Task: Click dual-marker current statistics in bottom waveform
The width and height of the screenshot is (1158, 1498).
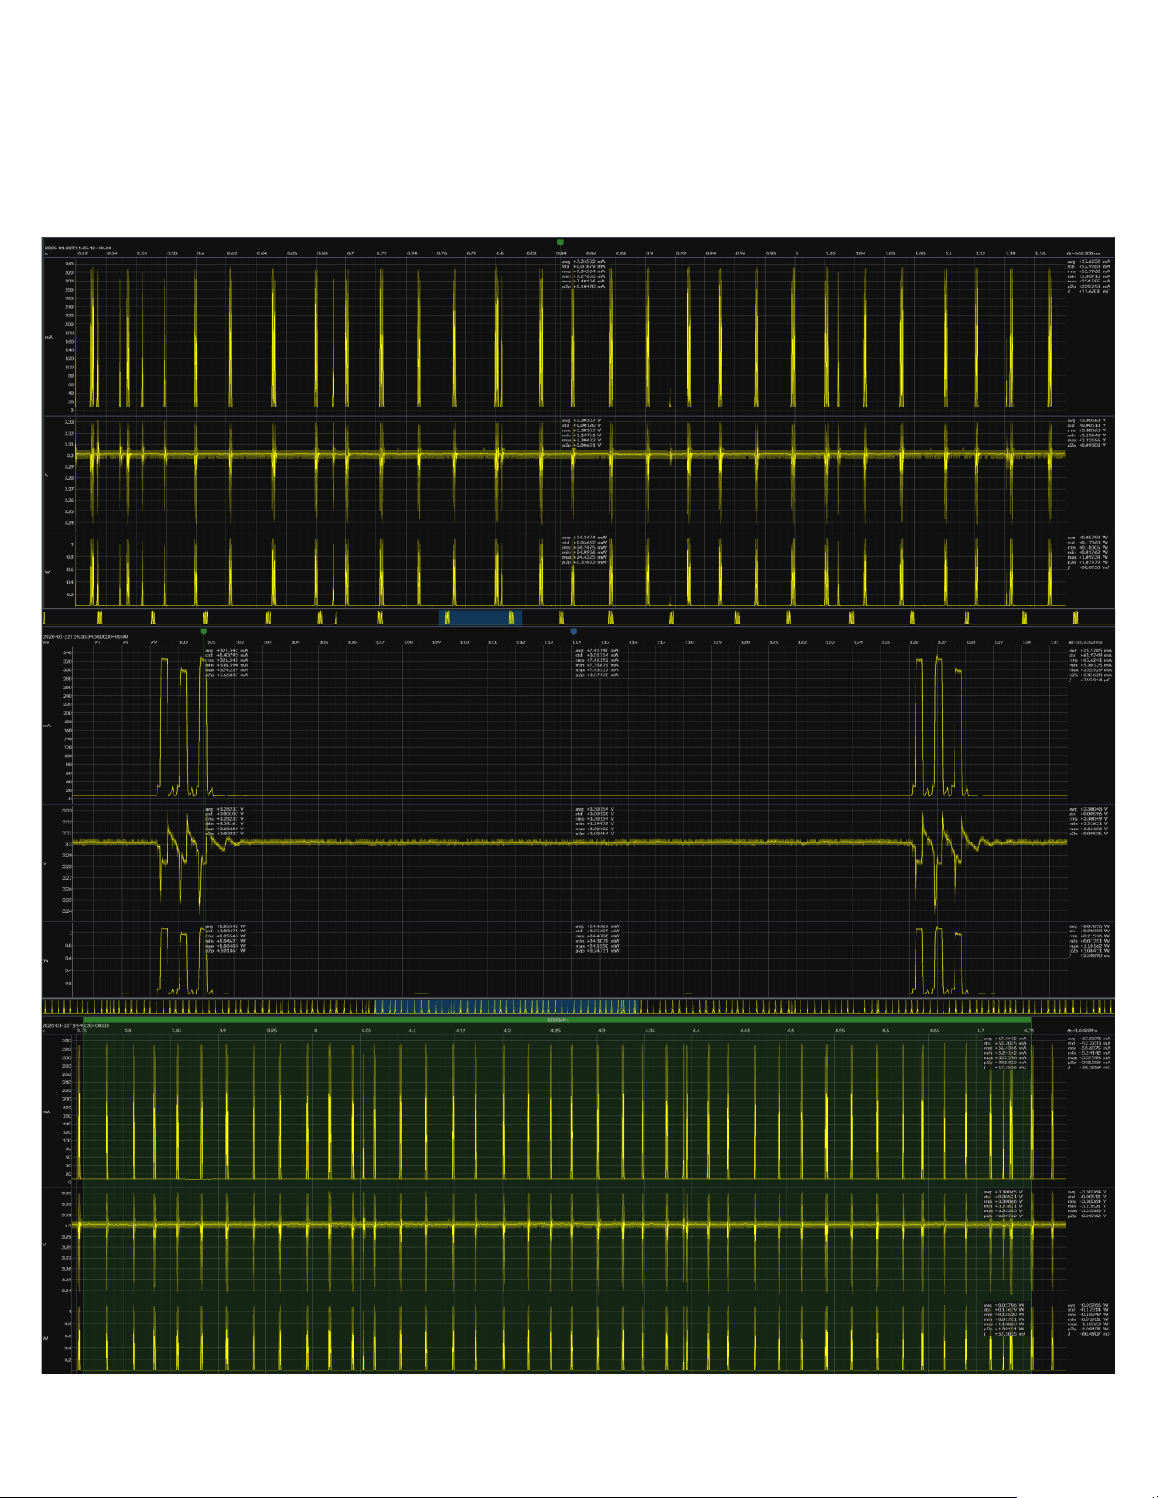Action: [1006, 1053]
